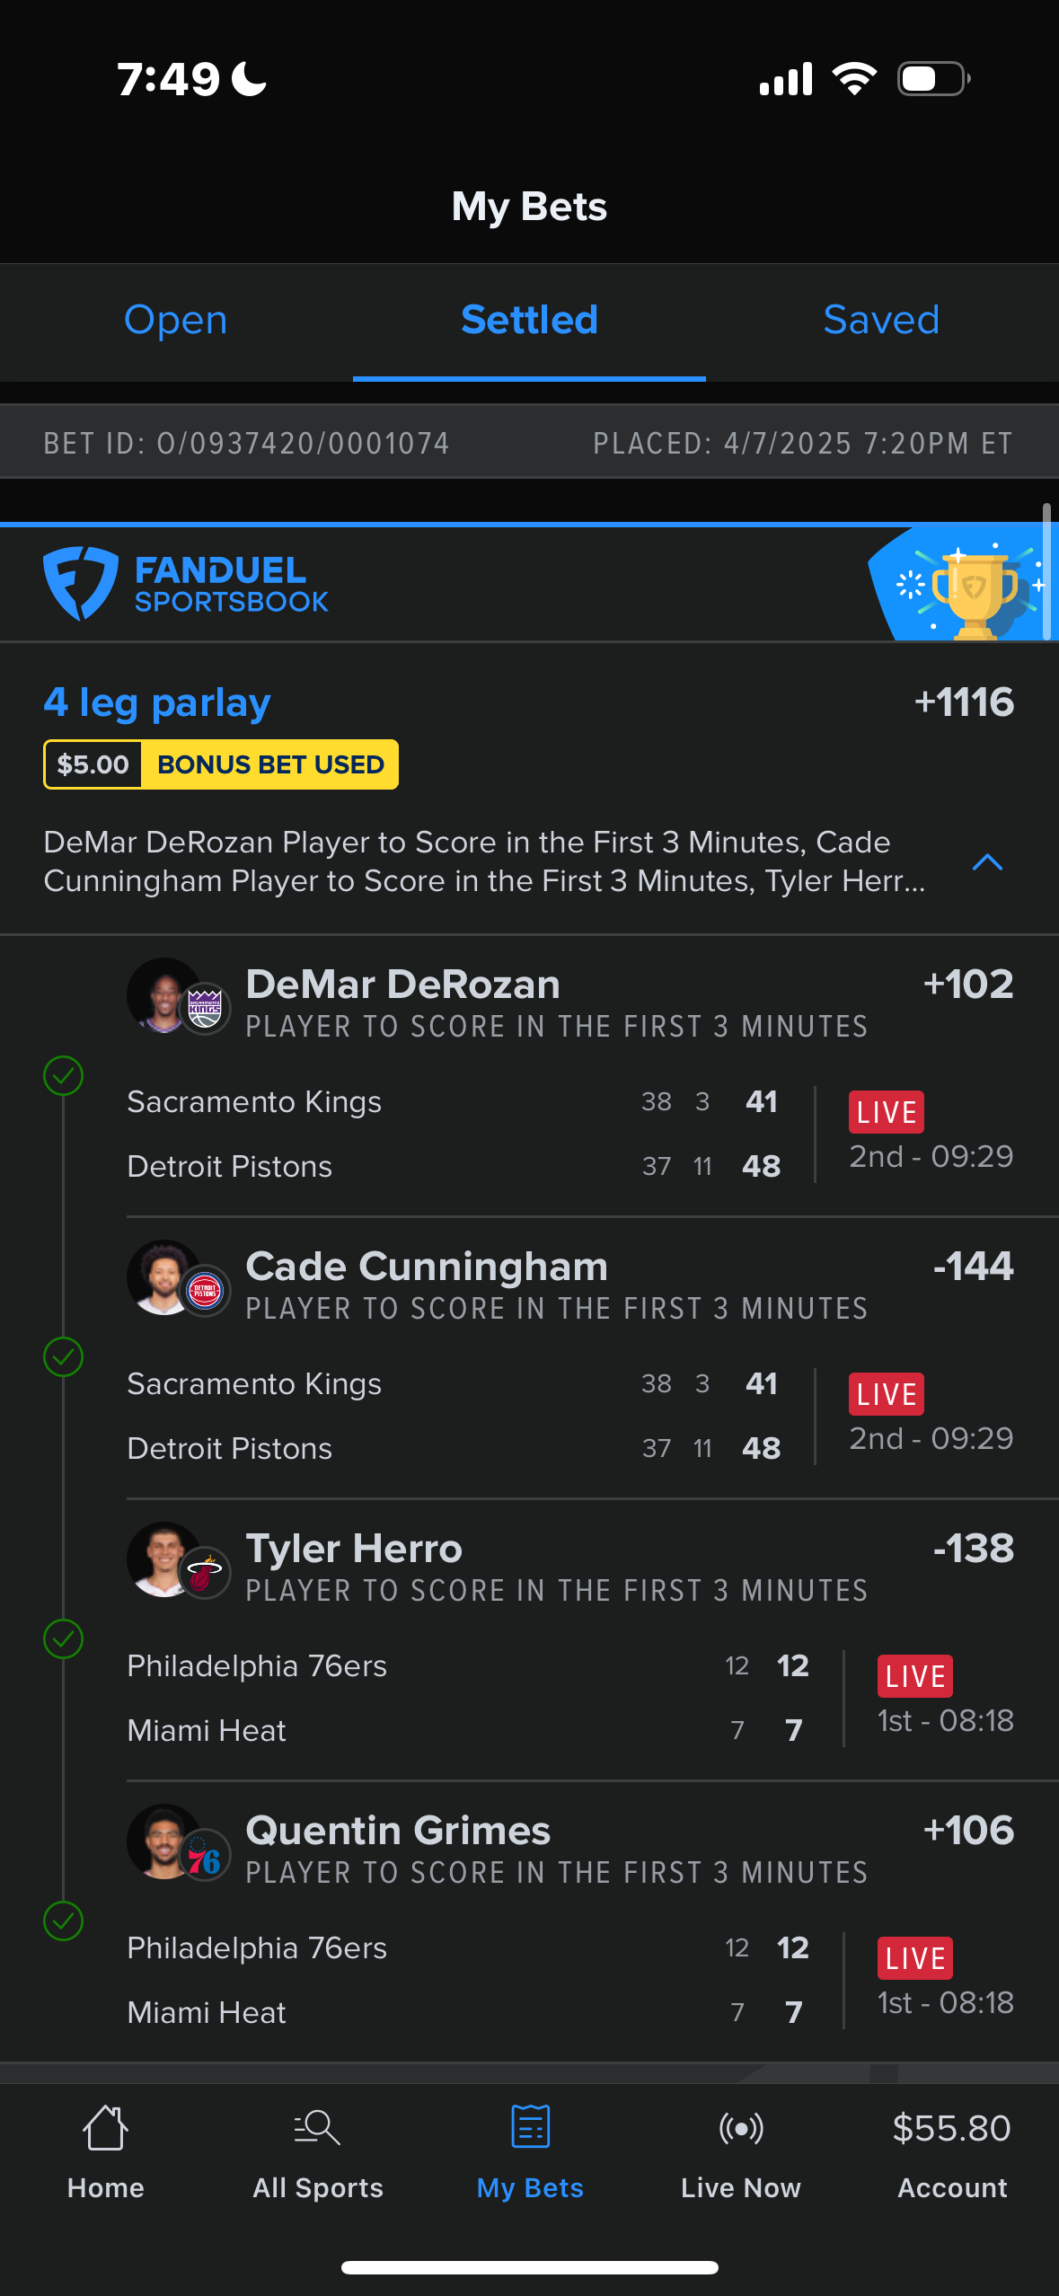Tap DeMar DeRozan's player avatar
1059x2296 pixels.
[x=164, y=995]
